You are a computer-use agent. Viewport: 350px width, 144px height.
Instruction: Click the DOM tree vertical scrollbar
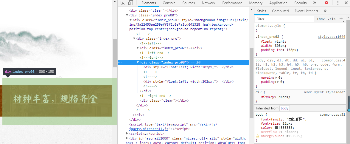pos(251,83)
